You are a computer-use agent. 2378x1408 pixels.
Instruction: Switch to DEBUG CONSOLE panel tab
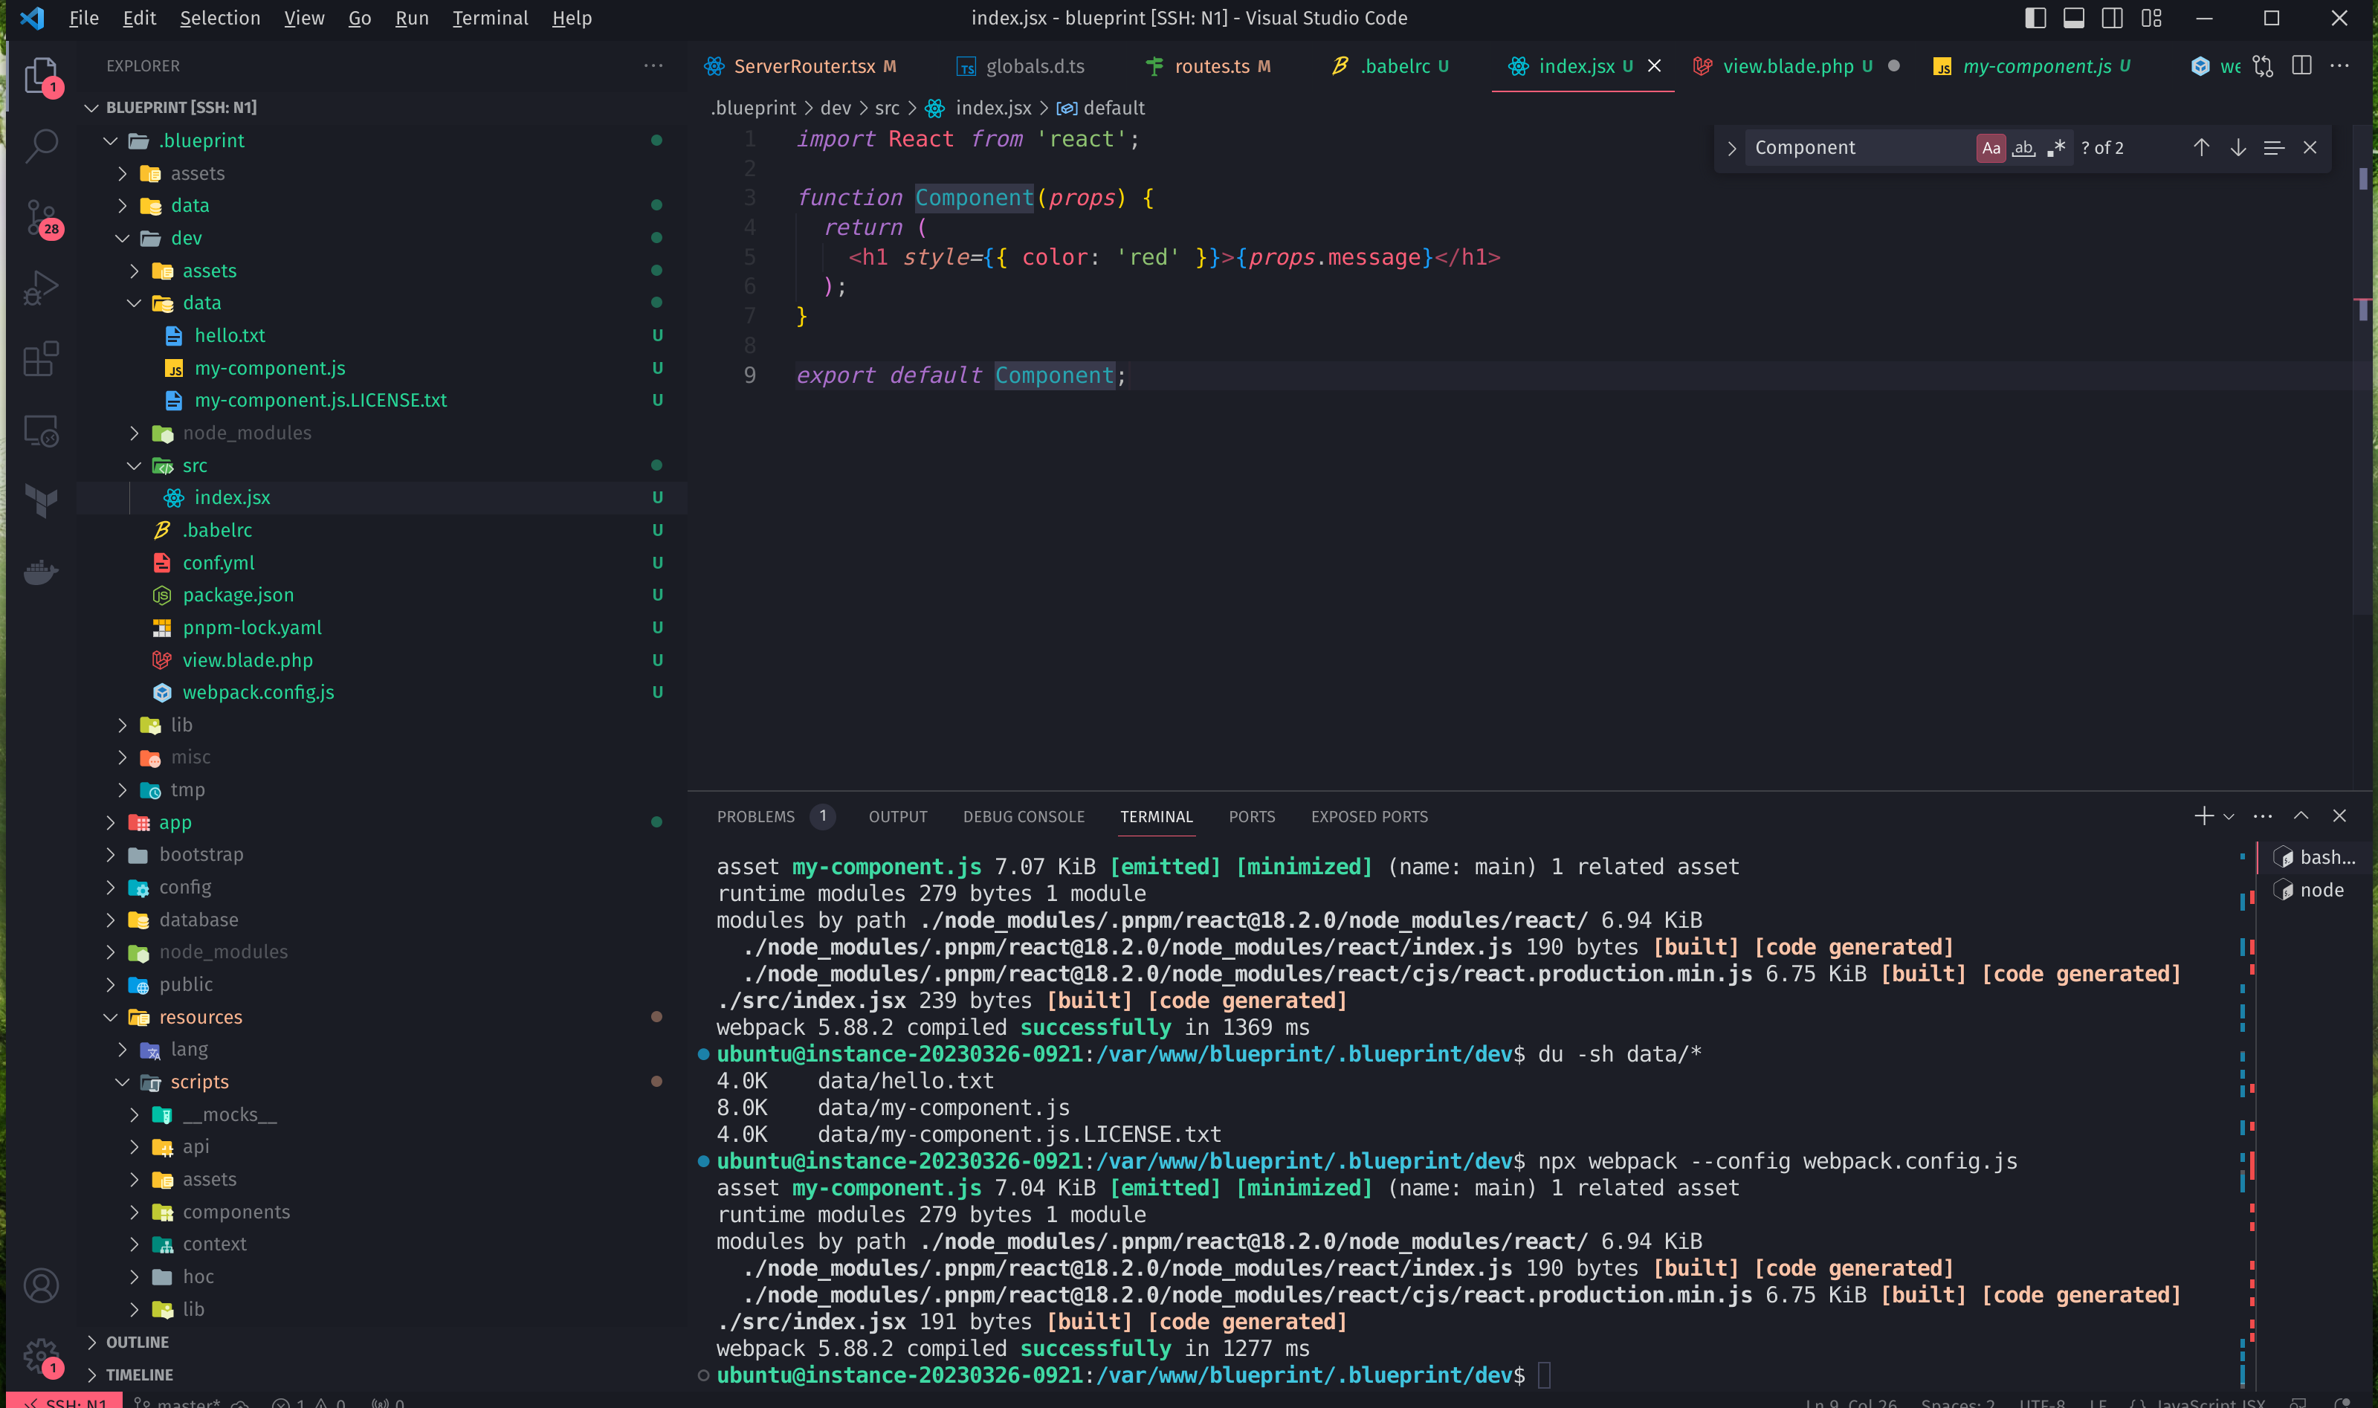pyautogui.click(x=1024, y=817)
